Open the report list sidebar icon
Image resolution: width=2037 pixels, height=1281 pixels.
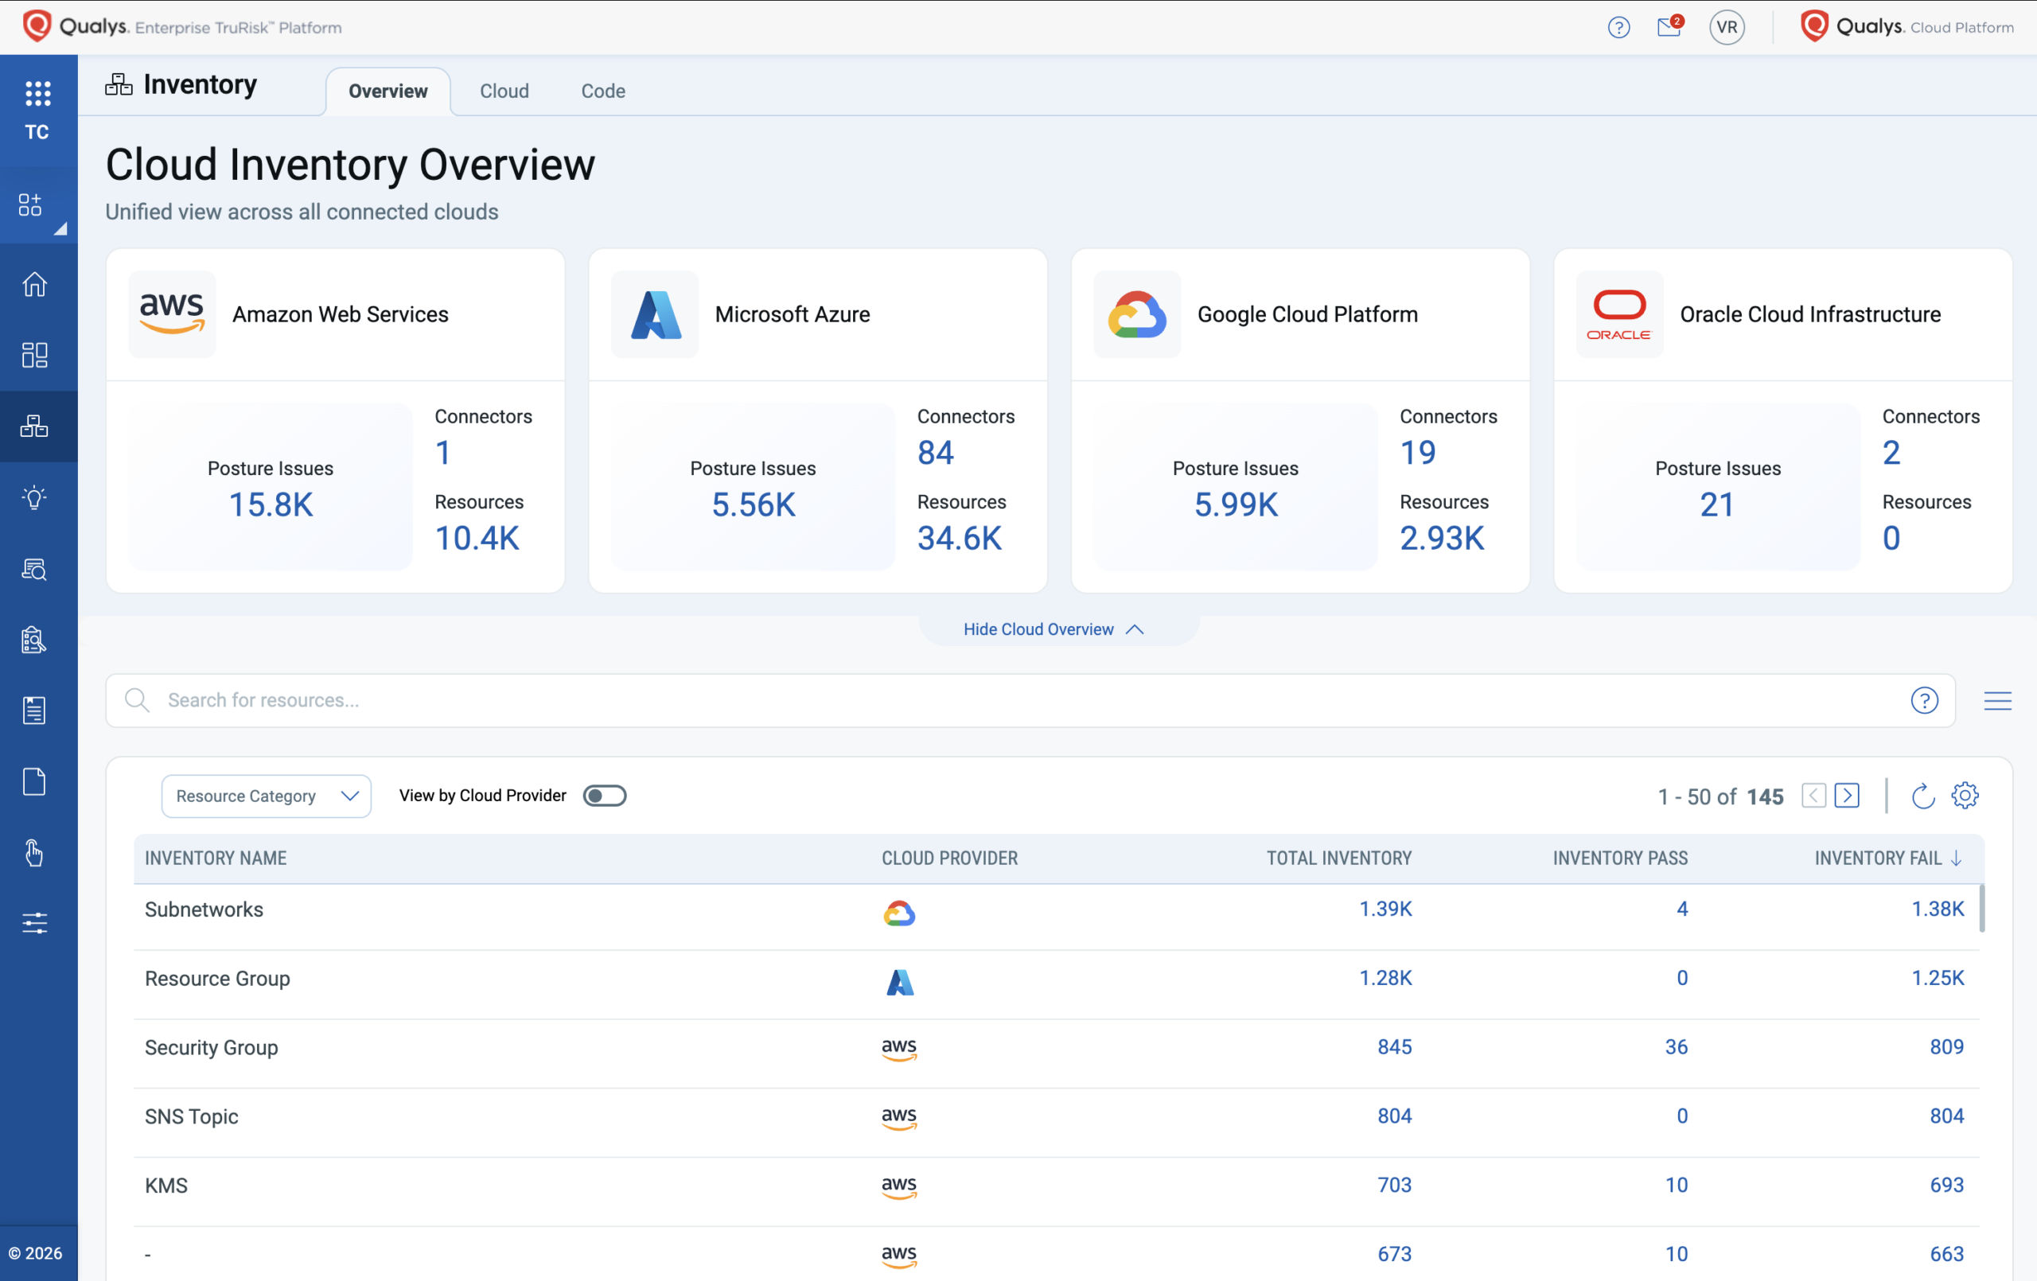(x=35, y=711)
